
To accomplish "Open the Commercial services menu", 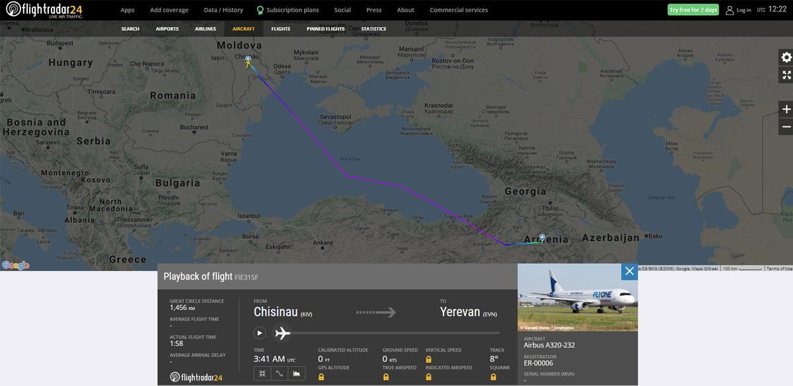I will coord(459,10).
